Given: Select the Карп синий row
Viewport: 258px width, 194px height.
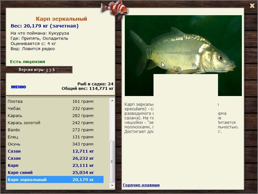Looking at the screenshot, I should pos(55,172).
